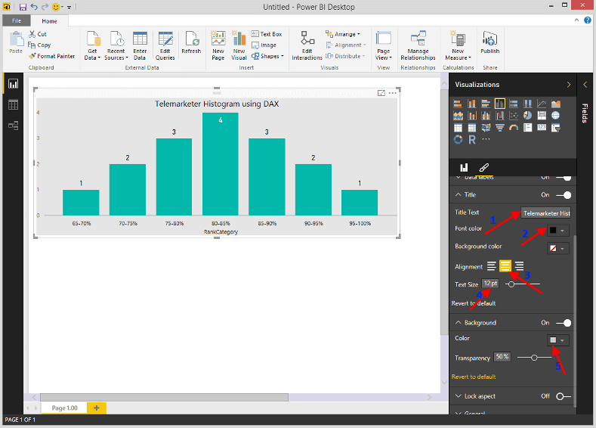Click the Transparency slider
Screen dimensions: 596x428
tap(535, 357)
